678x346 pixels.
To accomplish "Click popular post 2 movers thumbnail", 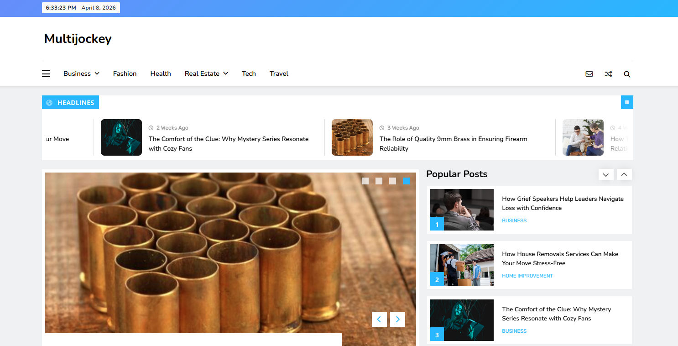I will [x=462, y=265].
